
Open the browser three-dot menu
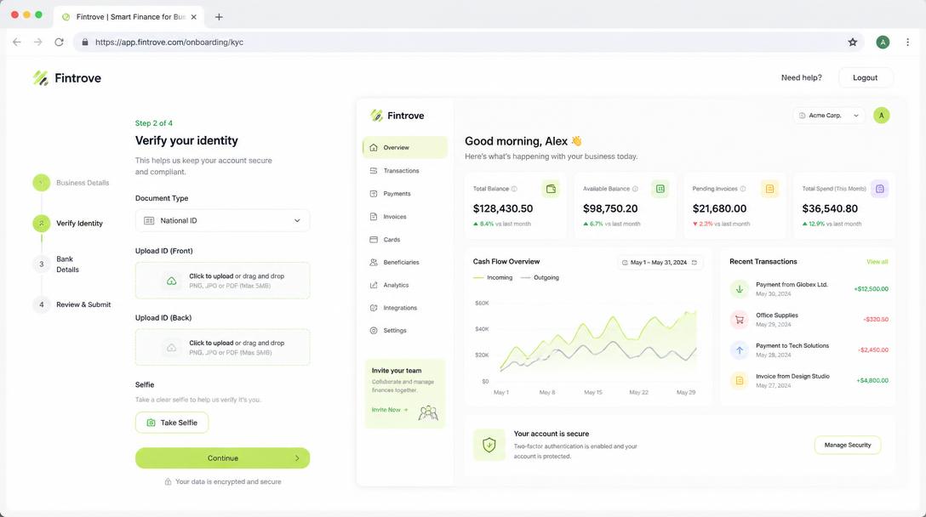click(x=907, y=42)
